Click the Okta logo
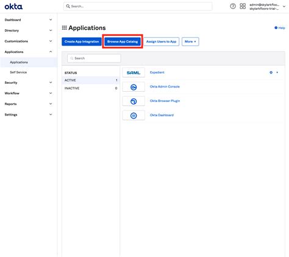Screen dimensions: 289x257 click(13, 7)
